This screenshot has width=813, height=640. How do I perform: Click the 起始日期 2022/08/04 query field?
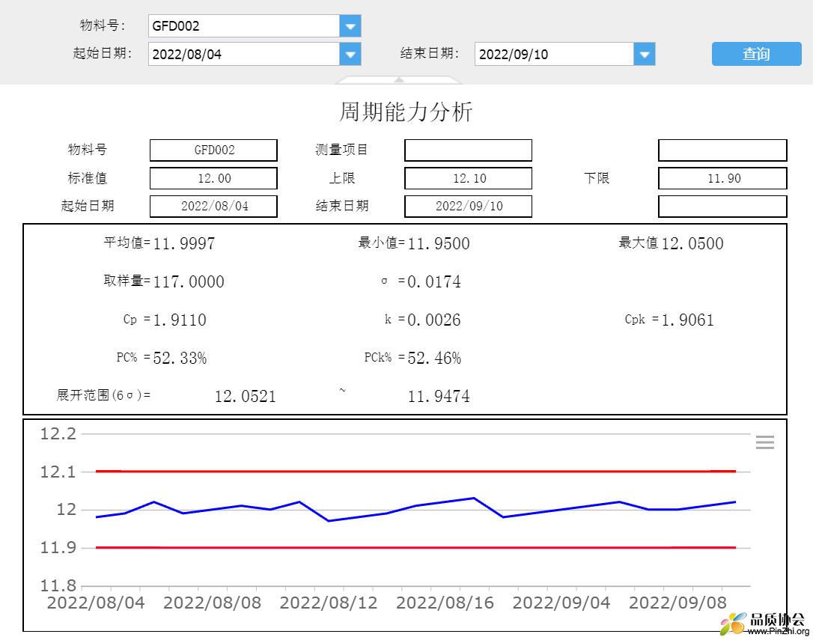[244, 54]
